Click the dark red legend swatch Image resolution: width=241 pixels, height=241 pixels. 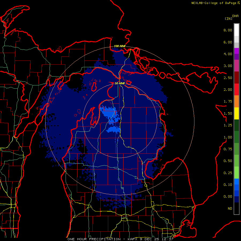click(x=236, y=78)
